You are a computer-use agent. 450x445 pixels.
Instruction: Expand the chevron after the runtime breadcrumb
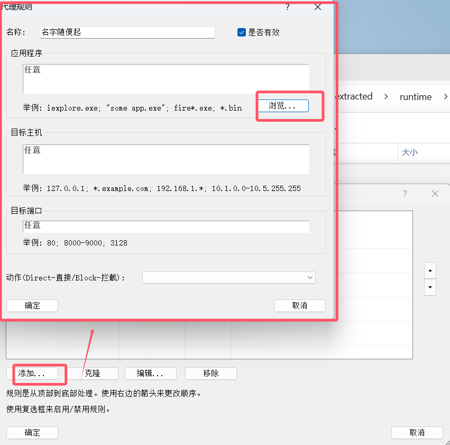tap(445, 97)
